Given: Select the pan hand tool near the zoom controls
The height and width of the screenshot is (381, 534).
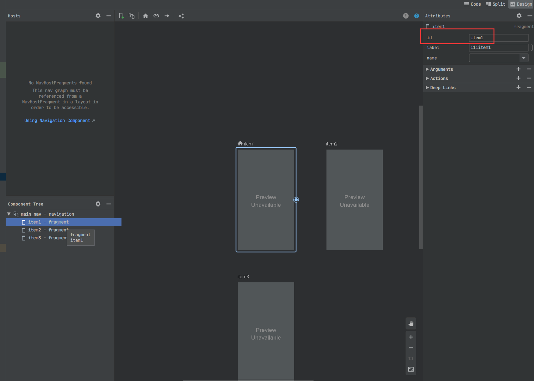Looking at the screenshot, I should [411, 323].
